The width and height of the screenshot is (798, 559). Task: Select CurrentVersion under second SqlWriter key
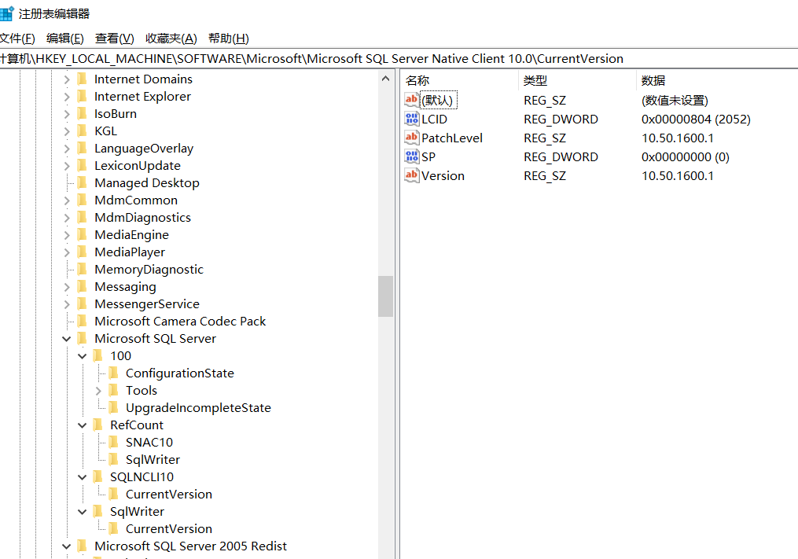tap(169, 529)
